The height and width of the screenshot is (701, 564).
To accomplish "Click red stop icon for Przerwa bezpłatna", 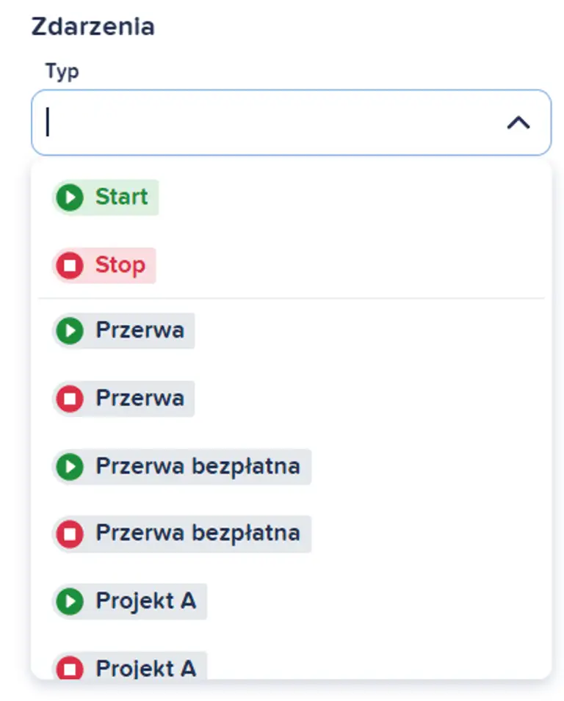I will pos(70,534).
